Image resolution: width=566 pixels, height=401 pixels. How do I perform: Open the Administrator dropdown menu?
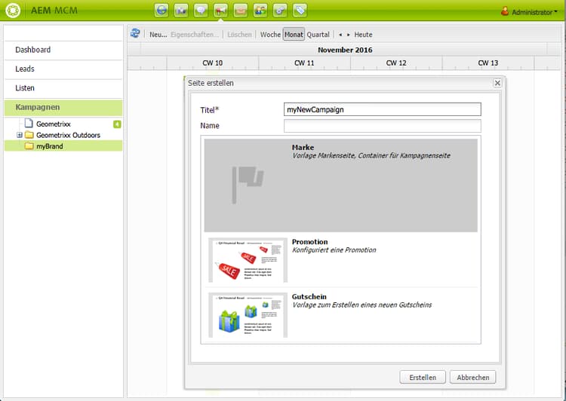tap(534, 12)
